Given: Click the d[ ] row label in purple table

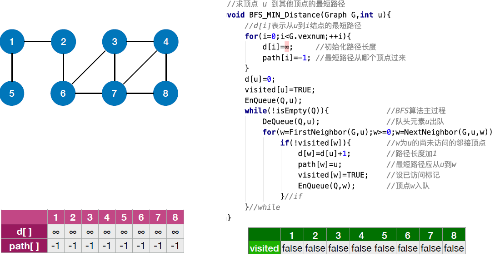Looking at the screenshot, I should click(24, 232).
